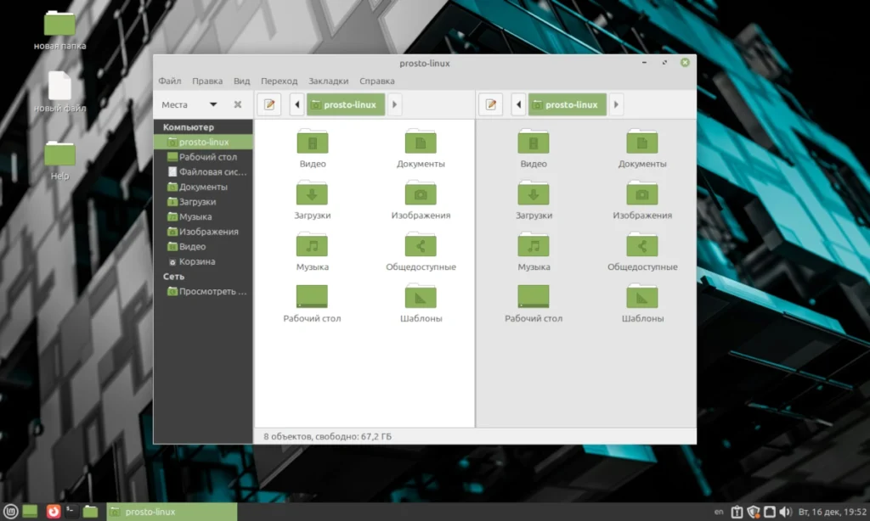
Task: Select Рабочий стол folder in left pane
Action: coord(313,303)
